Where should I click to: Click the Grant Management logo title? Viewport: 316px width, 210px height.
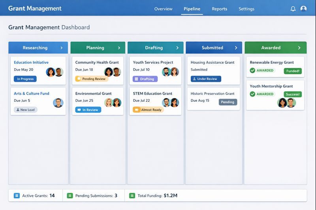(35, 8)
